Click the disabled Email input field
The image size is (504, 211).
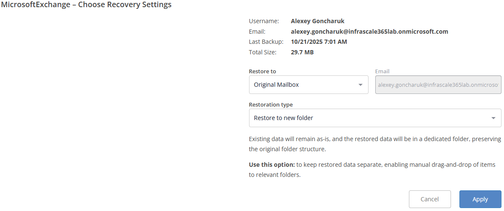pos(438,85)
